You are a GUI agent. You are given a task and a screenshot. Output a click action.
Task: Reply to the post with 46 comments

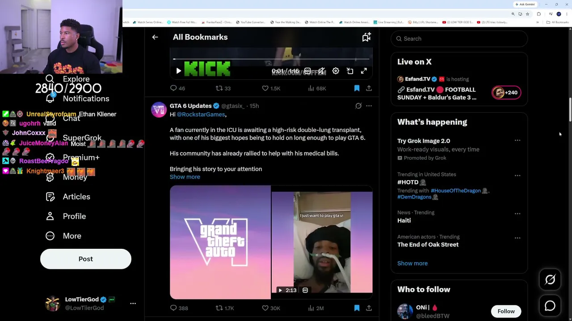177,88
